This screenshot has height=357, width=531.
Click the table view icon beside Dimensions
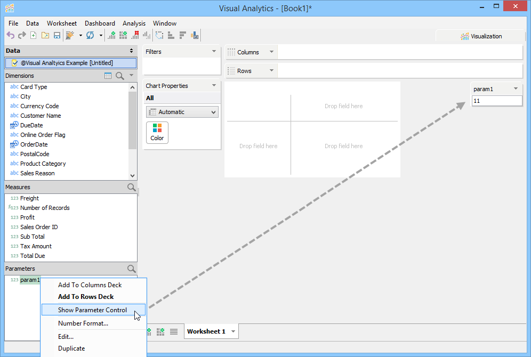(108, 76)
